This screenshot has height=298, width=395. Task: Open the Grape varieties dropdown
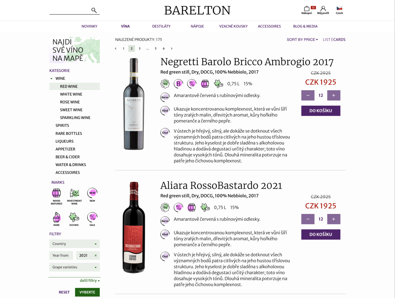pyautogui.click(x=75, y=267)
